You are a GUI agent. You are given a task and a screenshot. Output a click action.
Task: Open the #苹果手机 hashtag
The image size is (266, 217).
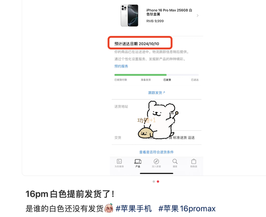click(133, 209)
